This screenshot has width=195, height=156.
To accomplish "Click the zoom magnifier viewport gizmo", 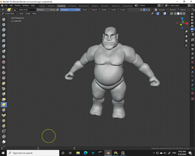I will (186, 31).
